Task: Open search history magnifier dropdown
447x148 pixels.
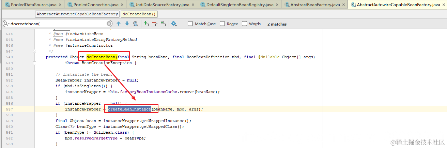Action: (x=7, y=24)
